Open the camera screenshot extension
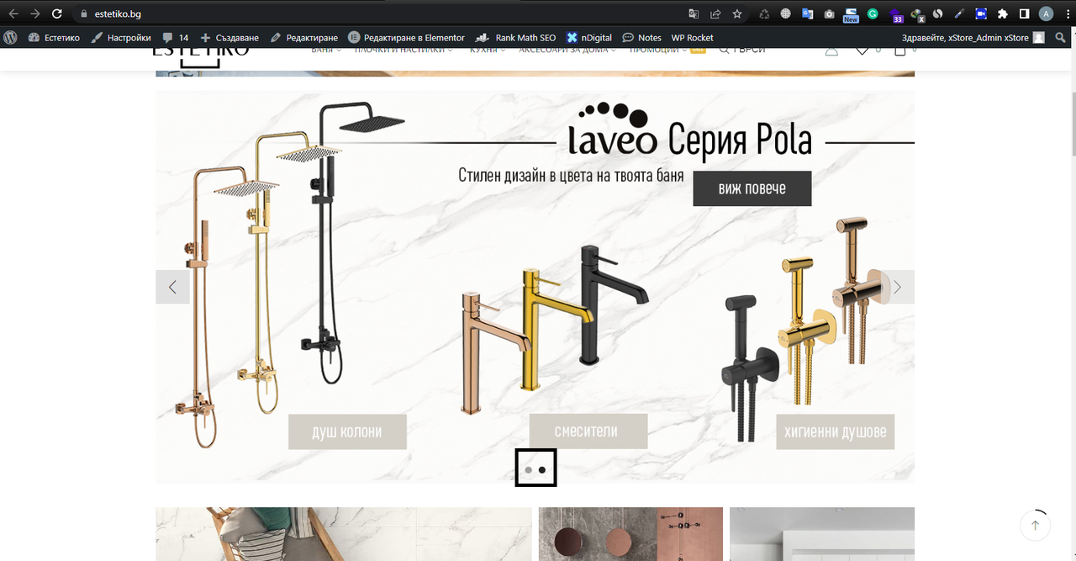 (829, 13)
